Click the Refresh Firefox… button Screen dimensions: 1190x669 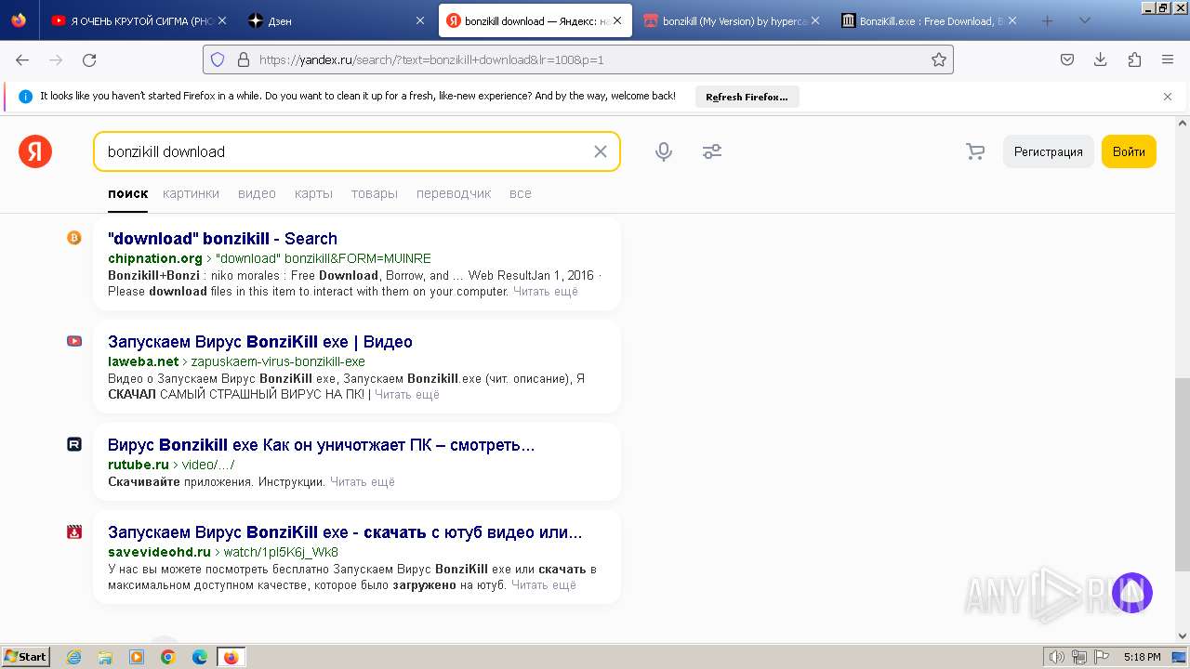click(747, 97)
